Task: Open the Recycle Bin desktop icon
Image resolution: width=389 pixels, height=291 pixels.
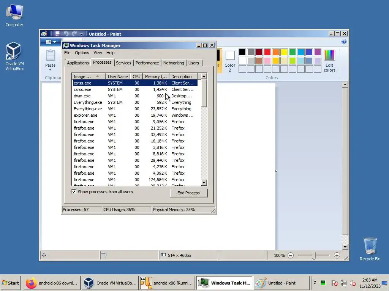Action: [x=370, y=249]
